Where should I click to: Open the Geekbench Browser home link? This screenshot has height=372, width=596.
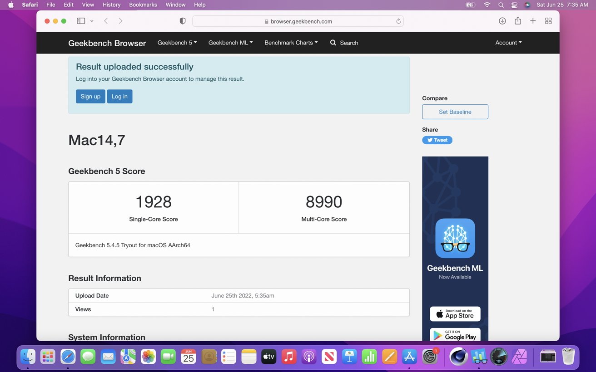(107, 43)
